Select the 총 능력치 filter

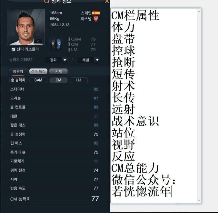click(18, 80)
